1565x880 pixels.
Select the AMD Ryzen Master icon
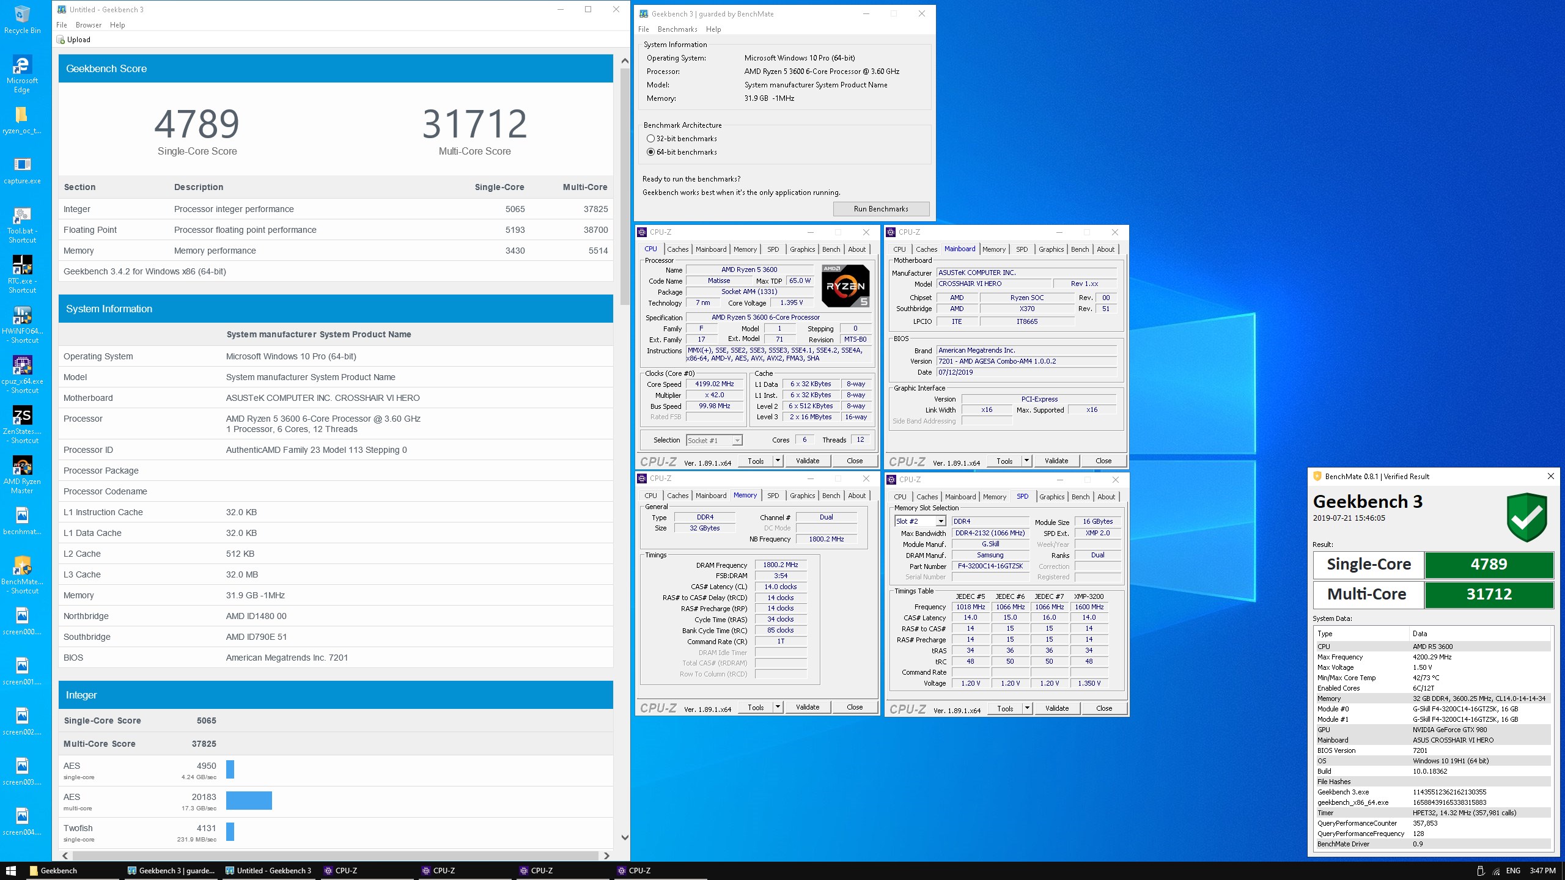[x=22, y=475]
